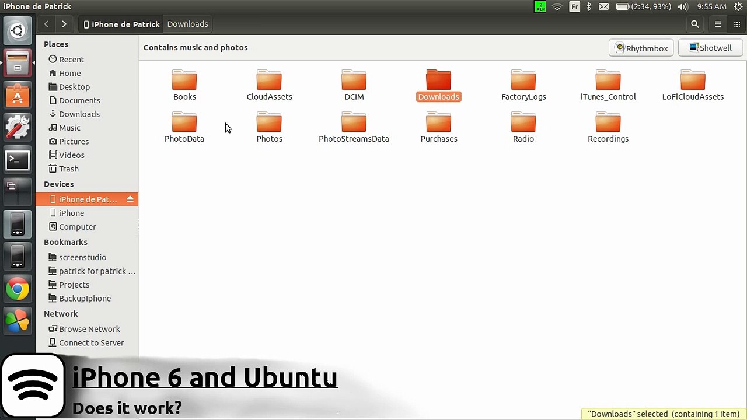
Task: Open the FactoryLogs folder
Action: coord(523,85)
